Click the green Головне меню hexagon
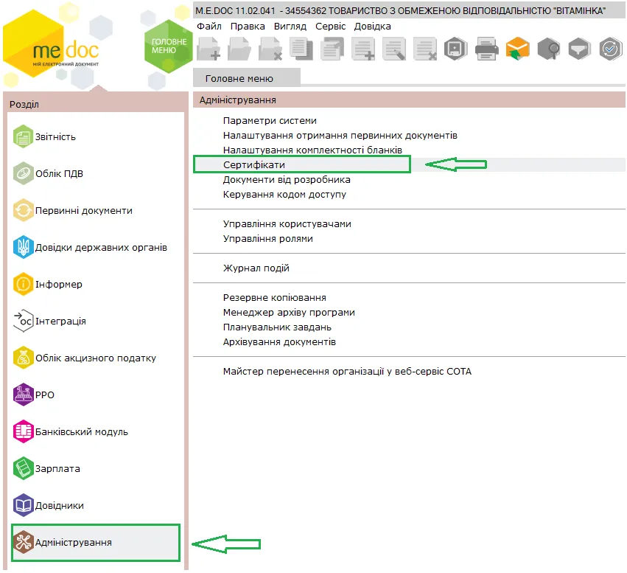This screenshot has width=627, height=573. click(169, 46)
